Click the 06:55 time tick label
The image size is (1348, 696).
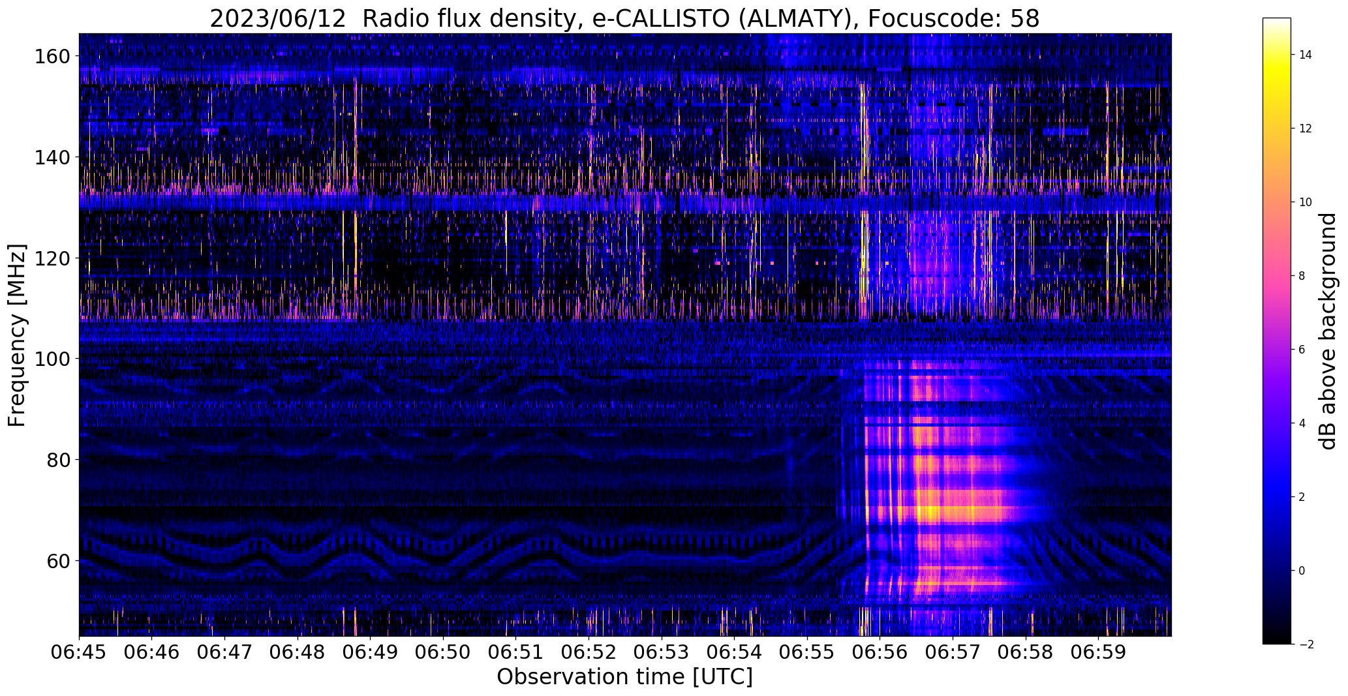click(807, 652)
